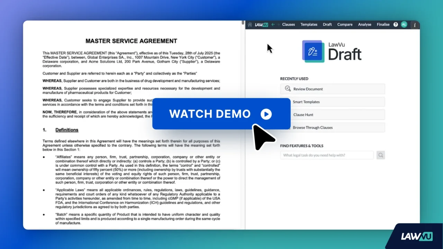This screenshot has height=249, width=443.
Task: Open the Analyse menu
Action: pos(364,25)
